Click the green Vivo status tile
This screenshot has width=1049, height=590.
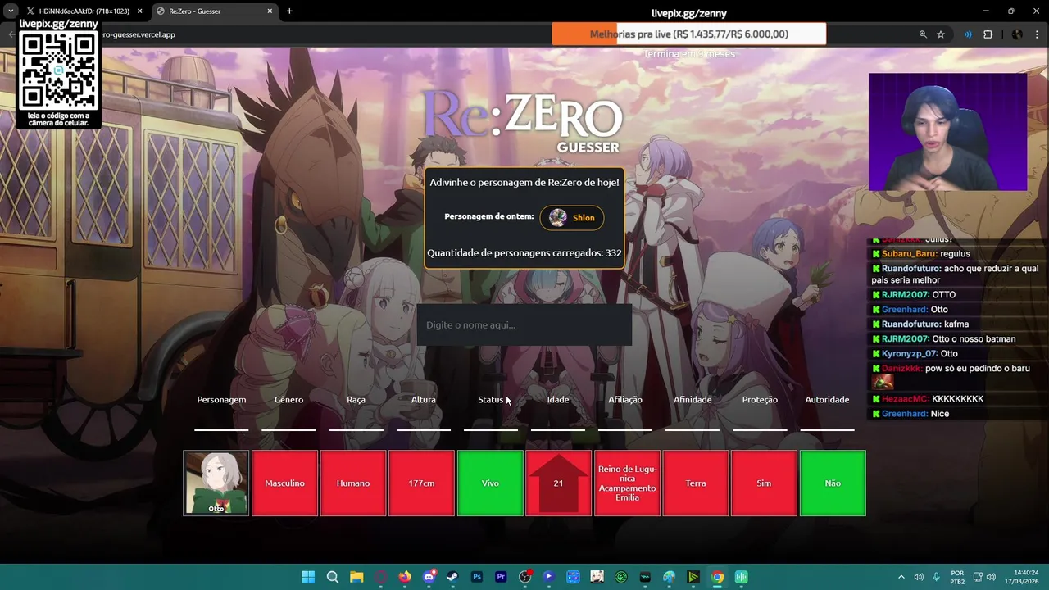490,483
